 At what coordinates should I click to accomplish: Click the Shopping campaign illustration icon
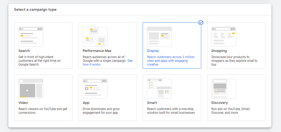(224, 37)
